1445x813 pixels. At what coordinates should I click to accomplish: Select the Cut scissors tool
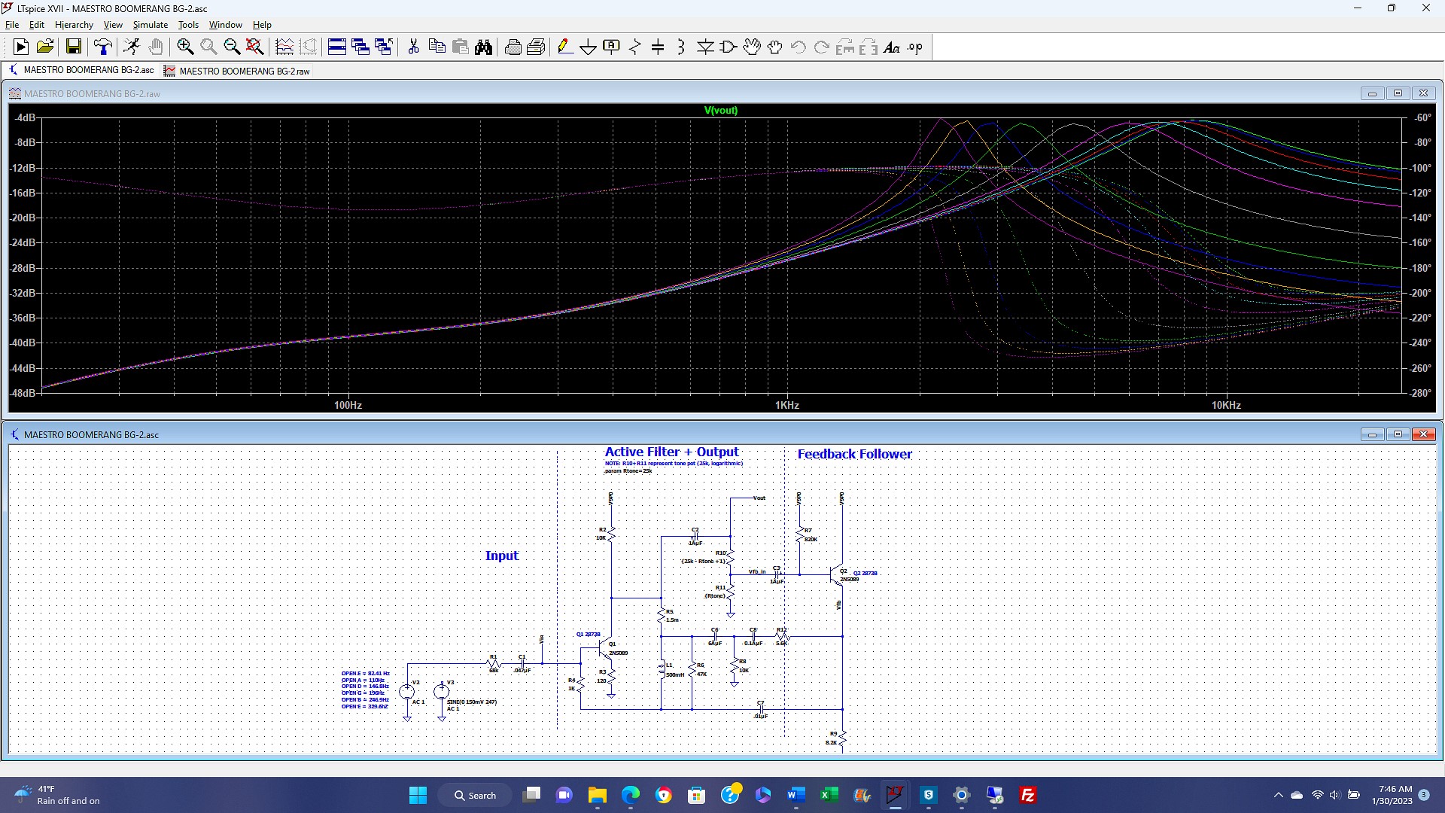[x=413, y=47]
